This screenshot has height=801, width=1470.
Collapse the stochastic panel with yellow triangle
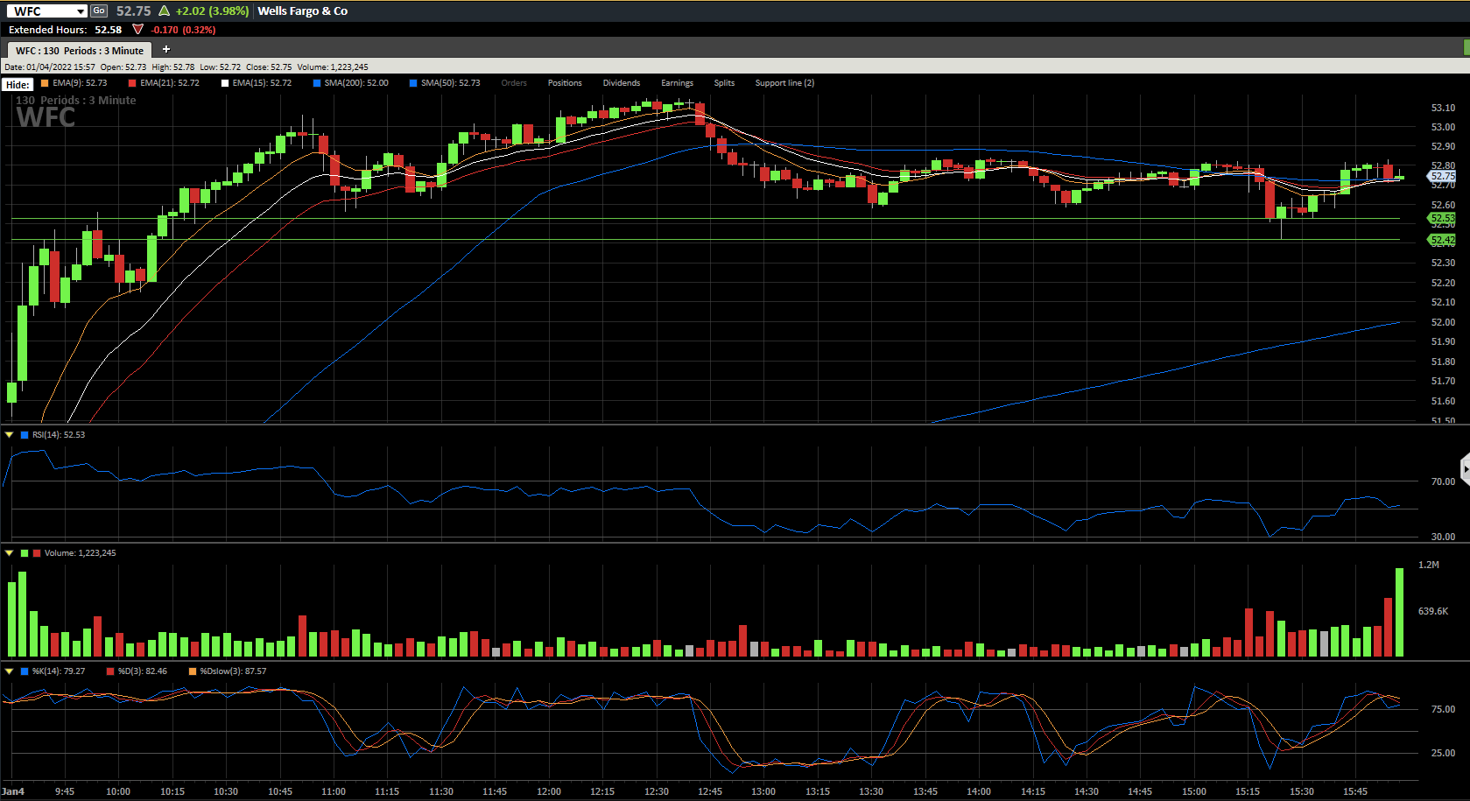(10, 671)
